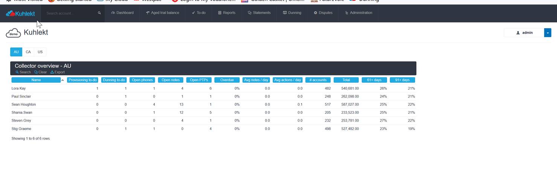This screenshot has height=192, width=557.
Task: Toggle the sort arrow beside Name
Action: pos(63,80)
